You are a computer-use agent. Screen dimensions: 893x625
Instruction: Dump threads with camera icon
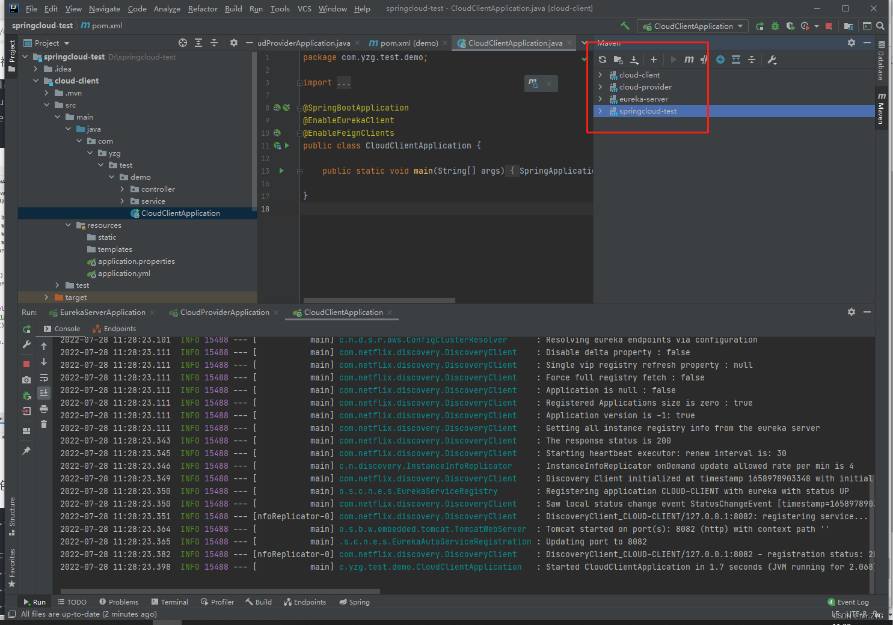point(26,380)
